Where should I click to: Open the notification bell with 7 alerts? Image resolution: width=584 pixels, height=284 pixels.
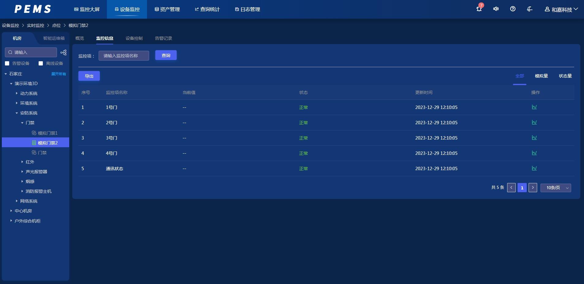click(479, 9)
